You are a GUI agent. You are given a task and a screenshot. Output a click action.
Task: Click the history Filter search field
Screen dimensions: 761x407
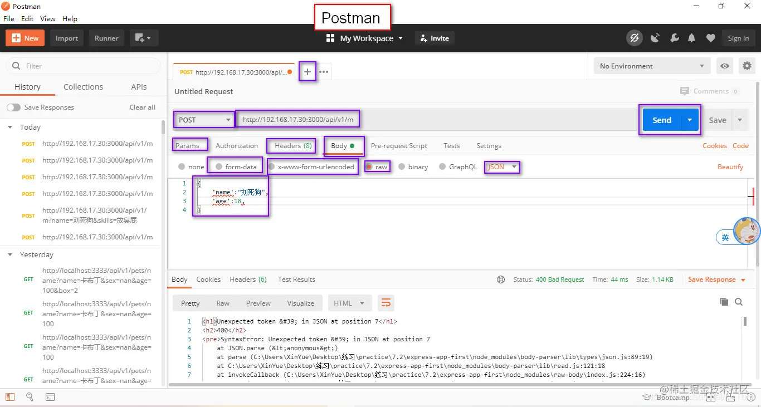(84, 66)
